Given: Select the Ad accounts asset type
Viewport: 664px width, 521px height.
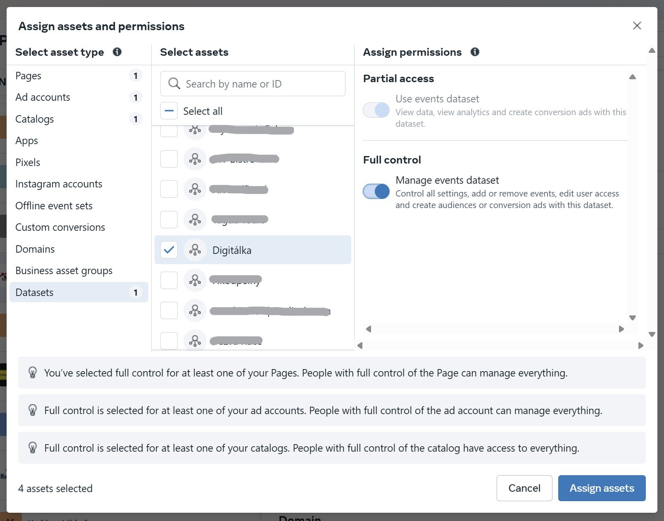Looking at the screenshot, I should (x=43, y=97).
